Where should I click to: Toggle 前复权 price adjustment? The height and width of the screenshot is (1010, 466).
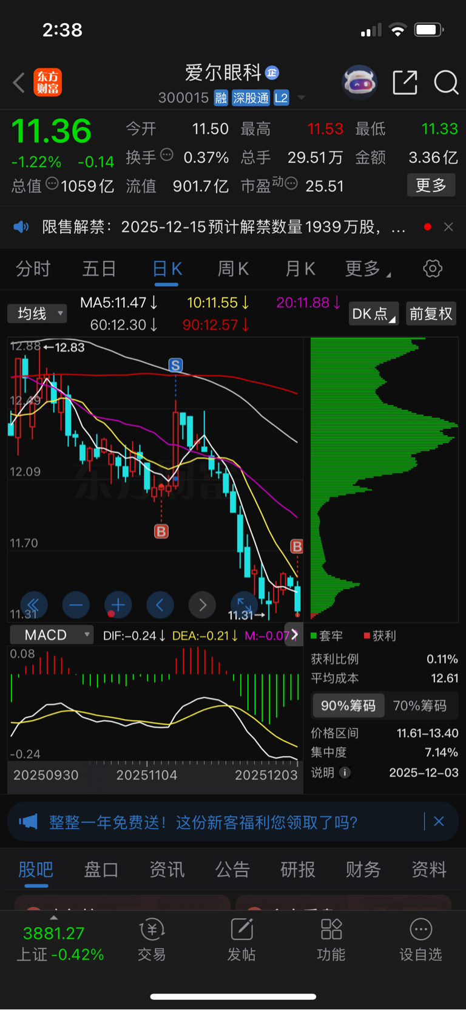pos(431,313)
